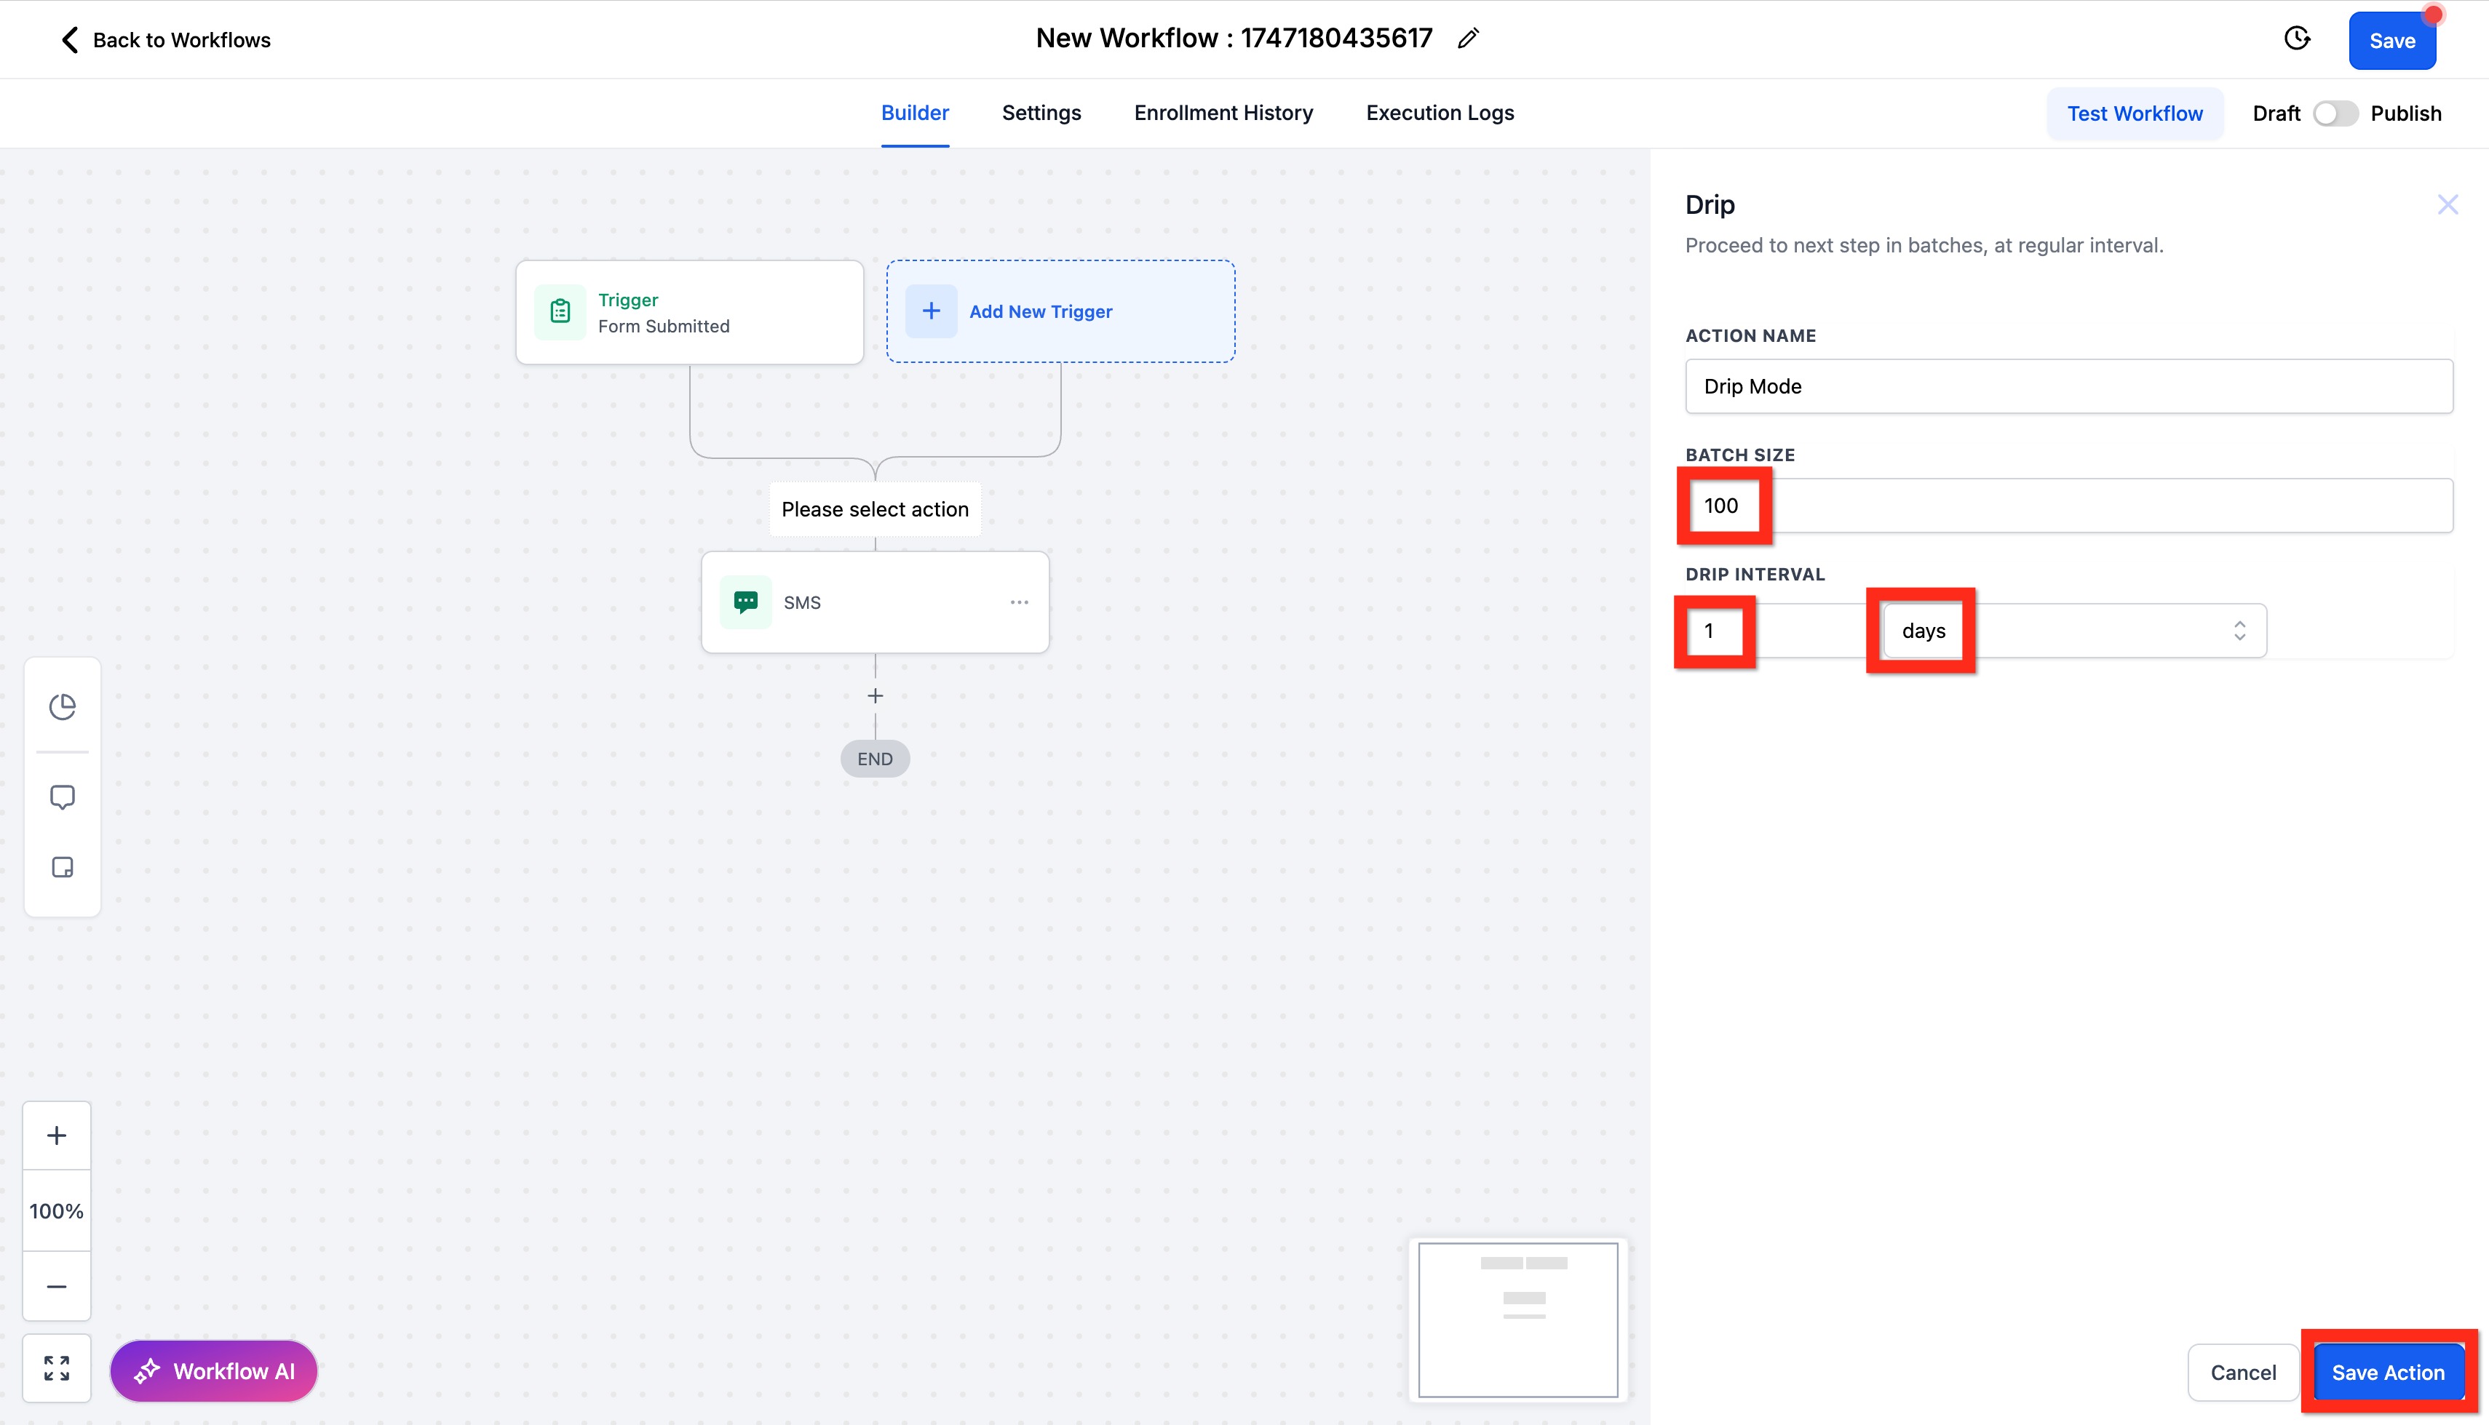Click the canvas minimap thumbnail
The height and width of the screenshot is (1425, 2489).
[x=1517, y=1320]
